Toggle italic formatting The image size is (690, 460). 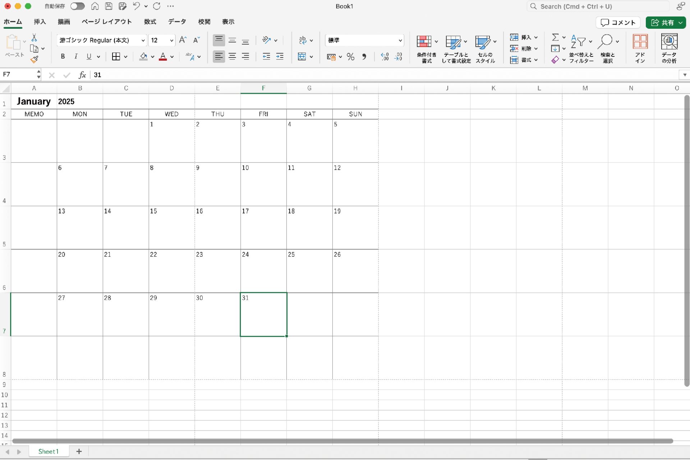pos(76,56)
